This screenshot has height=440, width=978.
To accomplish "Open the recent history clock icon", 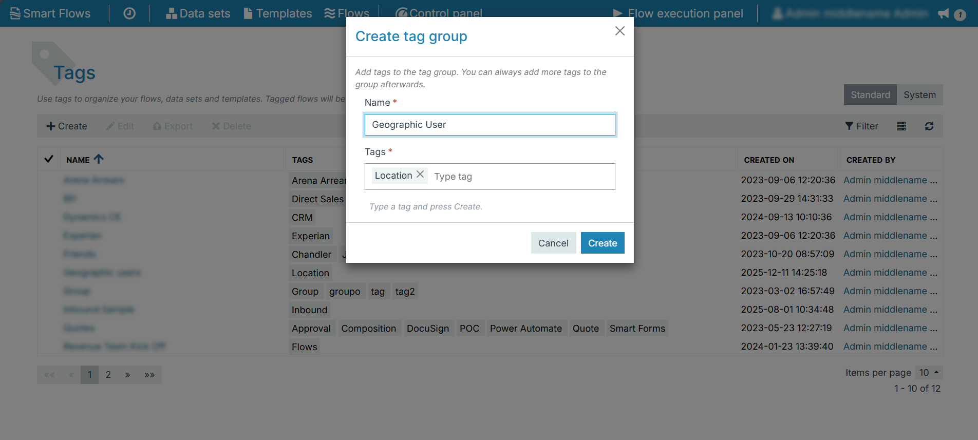I will 129,13.
